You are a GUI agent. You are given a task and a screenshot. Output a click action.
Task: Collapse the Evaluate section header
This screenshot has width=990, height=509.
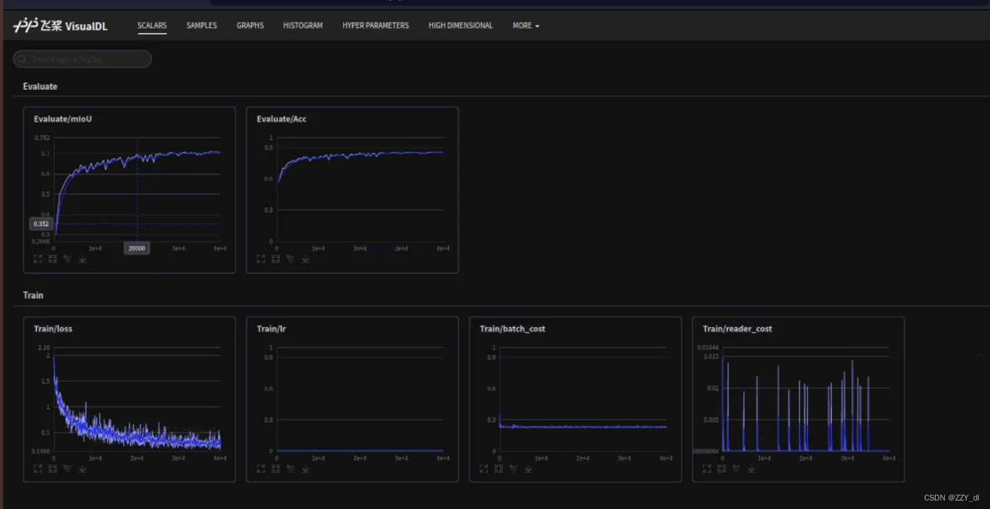tap(40, 86)
